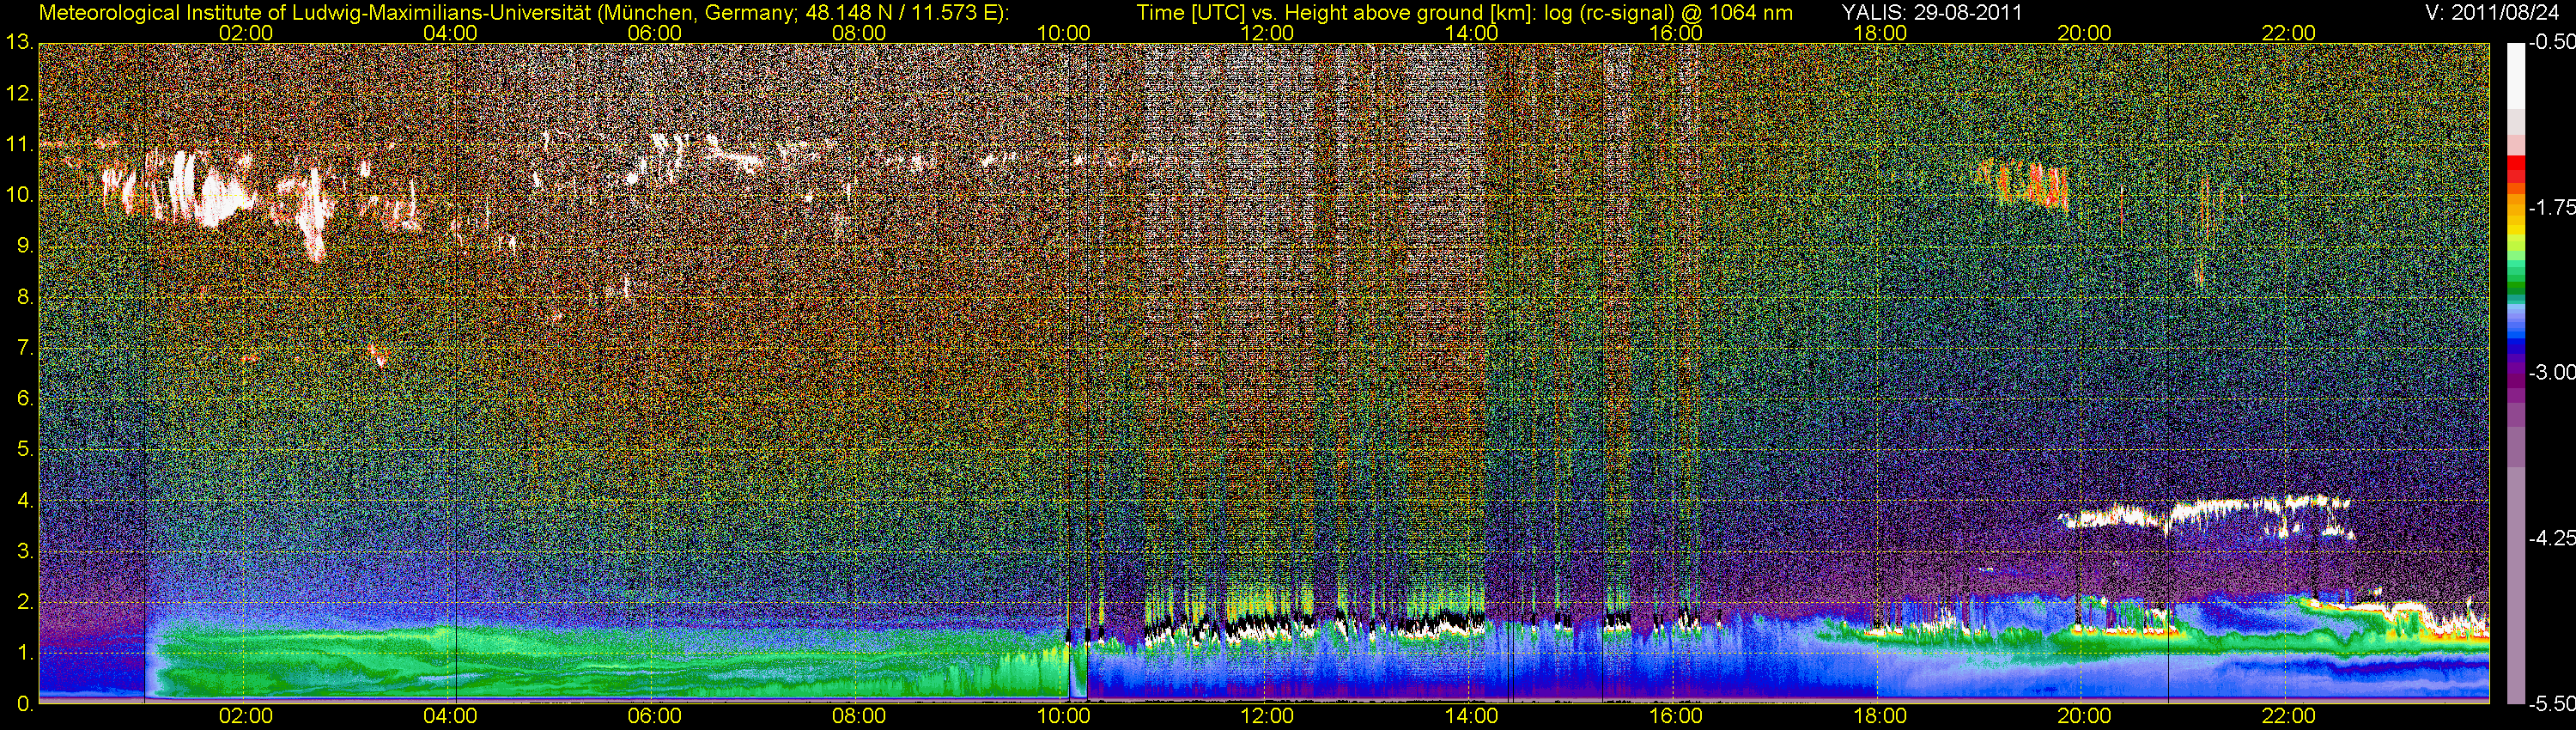Click the -5.50 colorbar scale label

click(x=2551, y=704)
